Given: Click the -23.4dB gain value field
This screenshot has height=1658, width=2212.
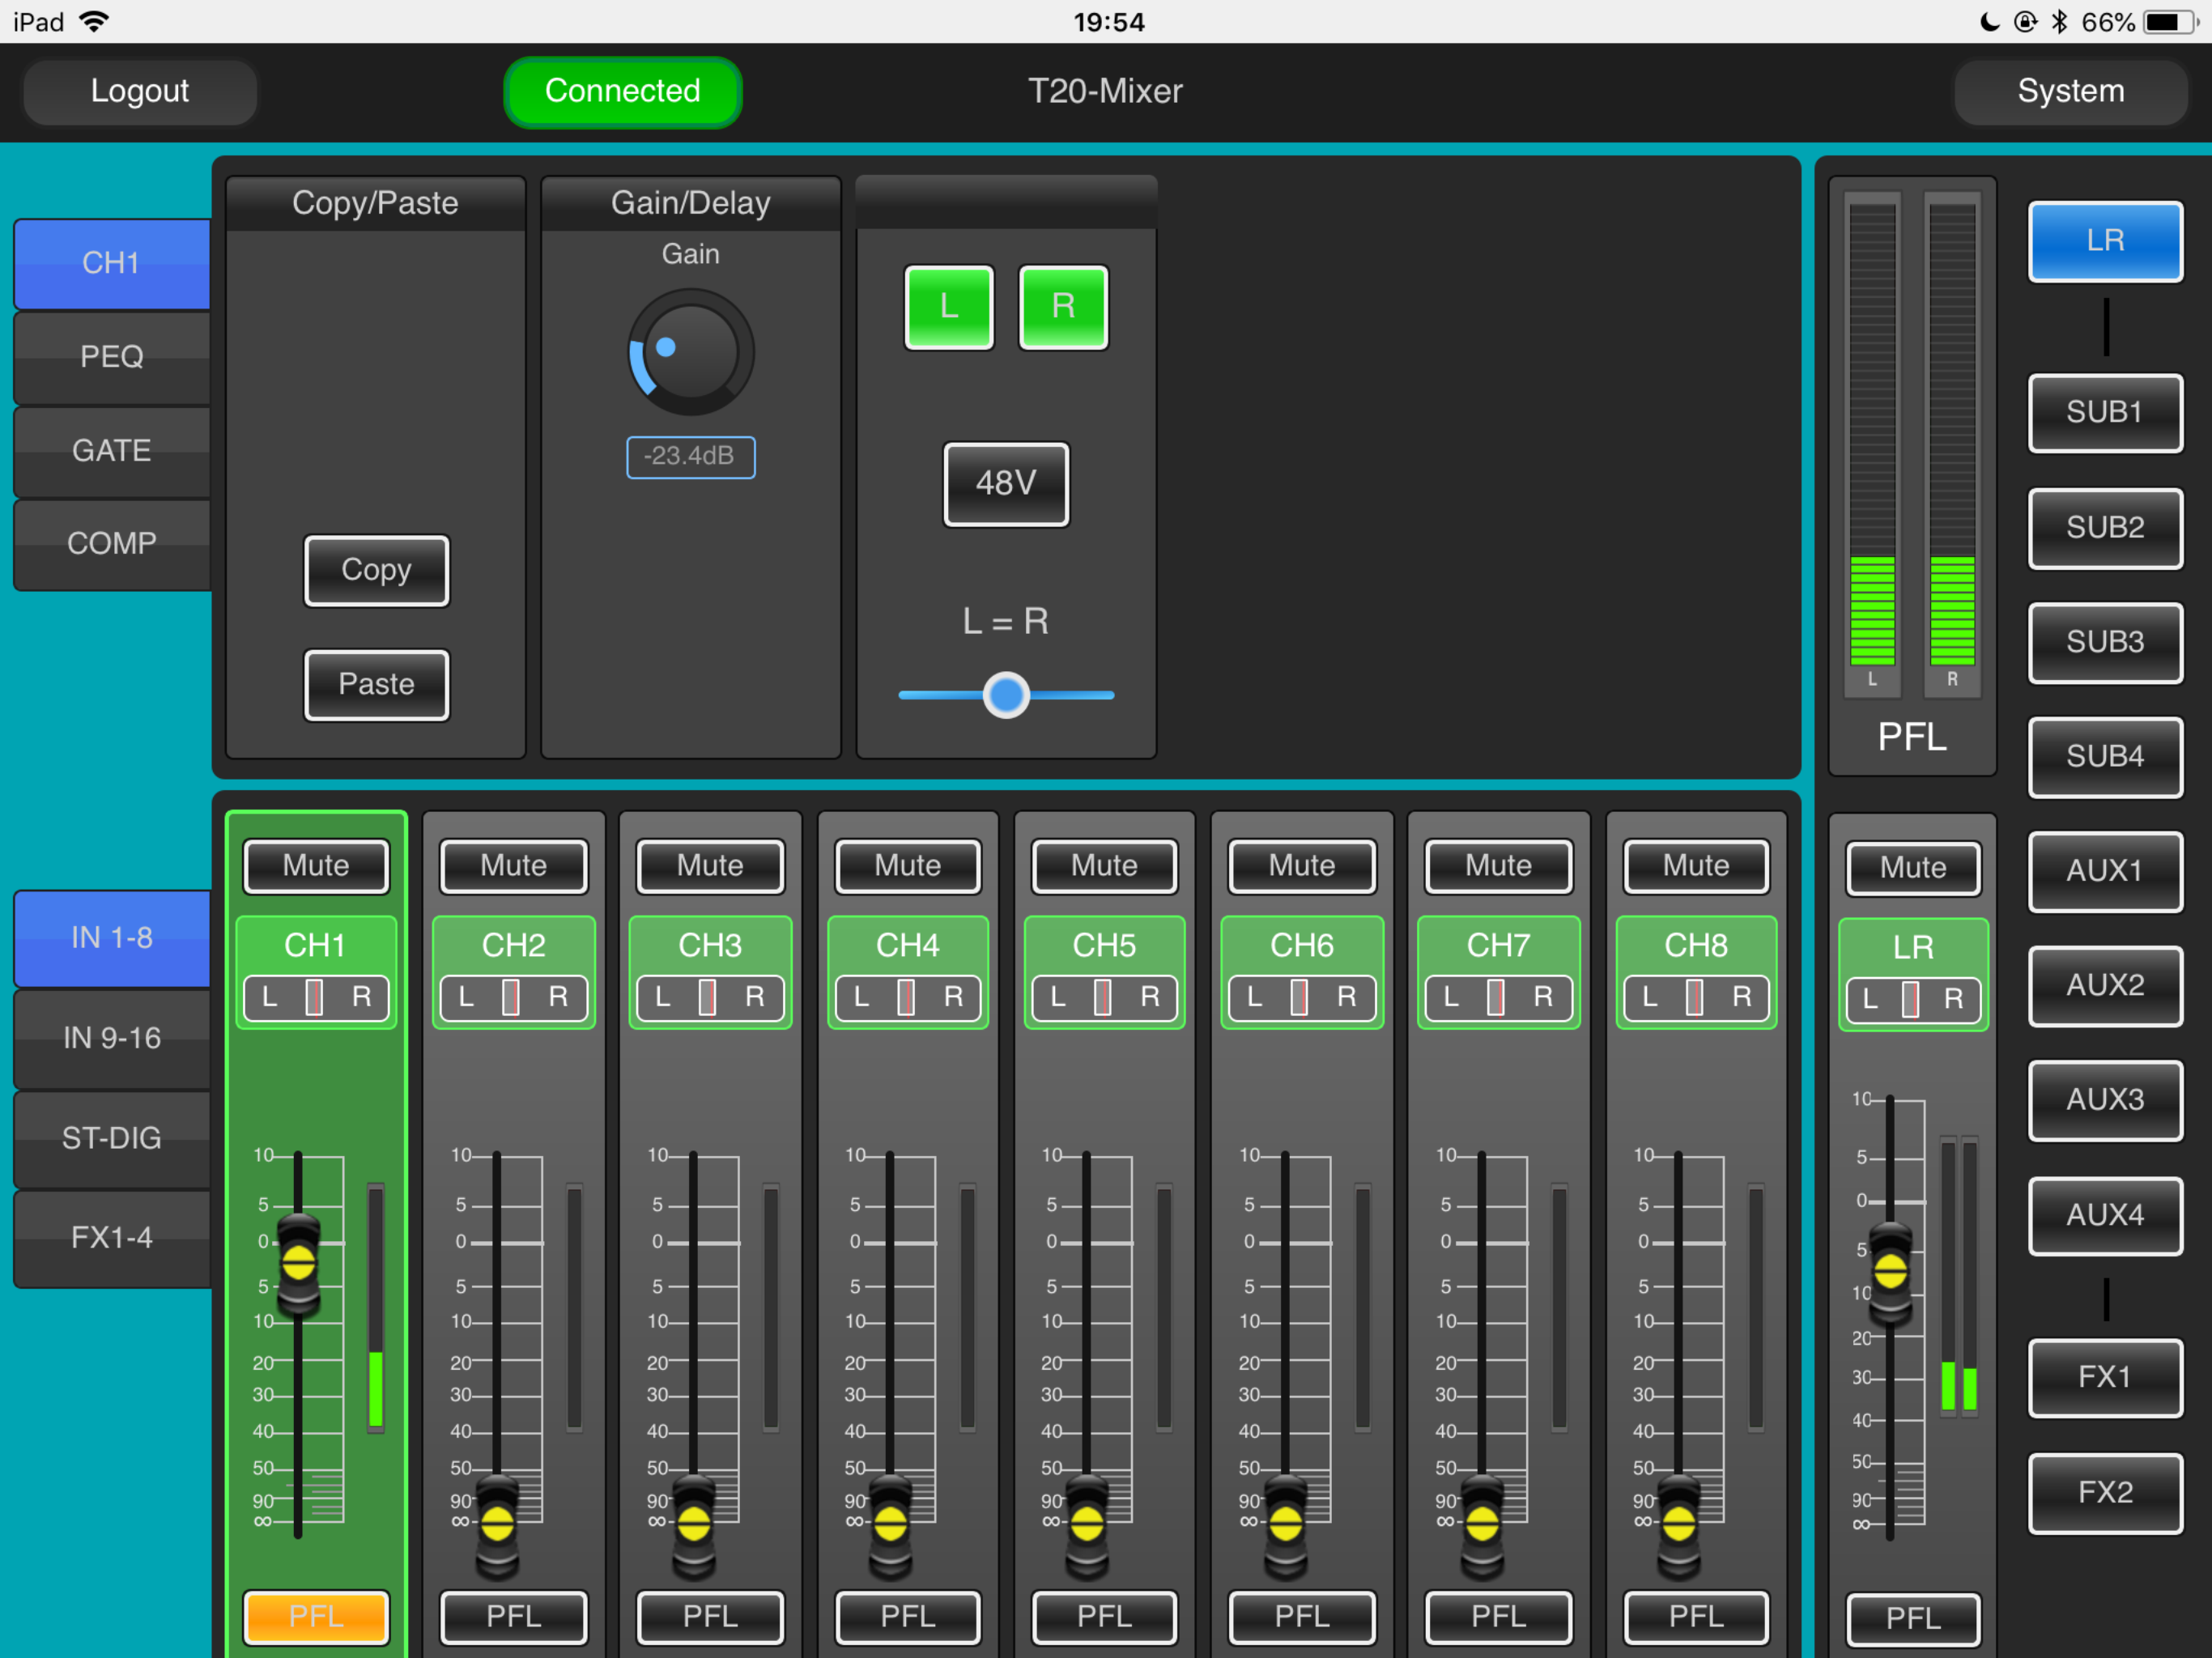Looking at the screenshot, I should (x=690, y=457).
